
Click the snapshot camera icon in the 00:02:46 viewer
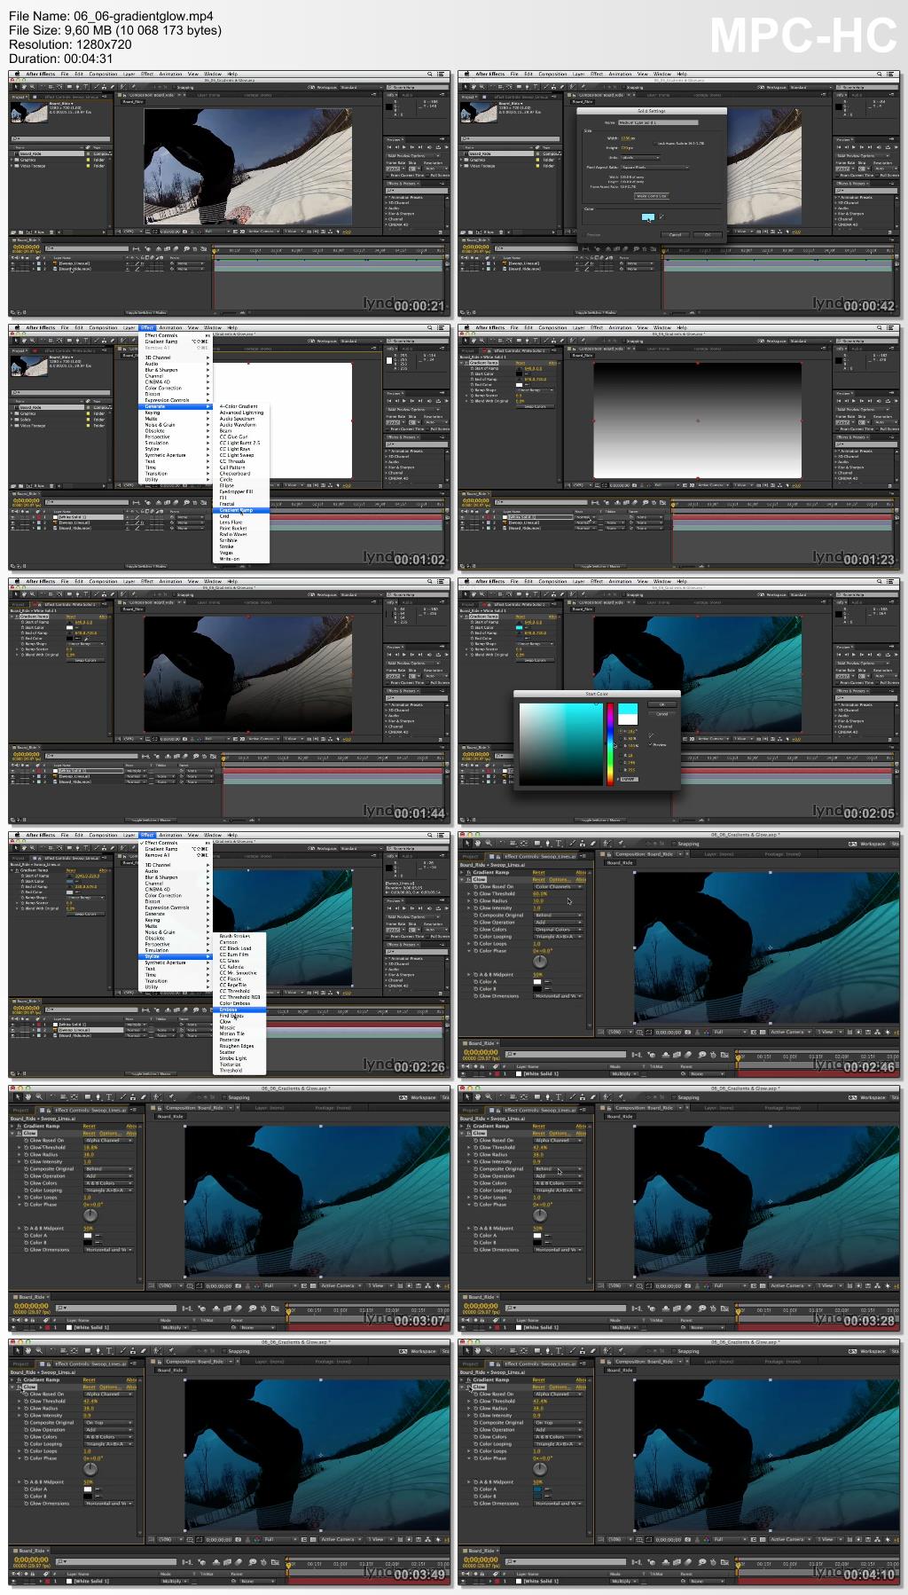coord(688,1033)
